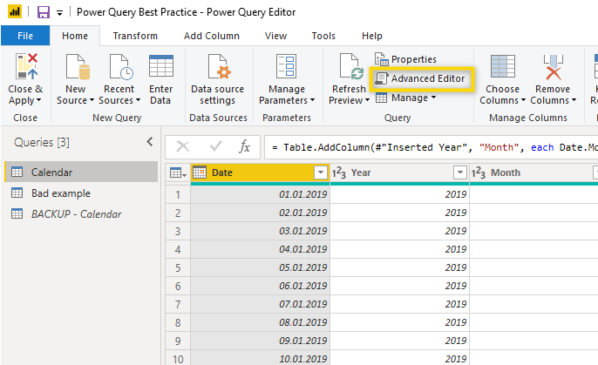598x365 pixels.
Task: Open the File tab
Action: coord(25,36)
